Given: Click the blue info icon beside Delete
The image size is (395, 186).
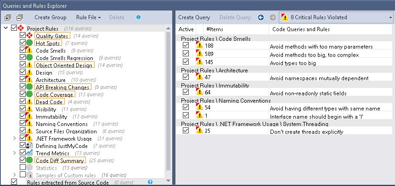Looking at the screenshot, I should [x=138, y=17].
